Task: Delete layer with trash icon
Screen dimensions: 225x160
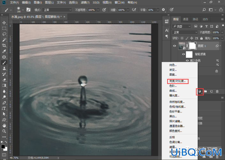Action: tap(217, 91)
